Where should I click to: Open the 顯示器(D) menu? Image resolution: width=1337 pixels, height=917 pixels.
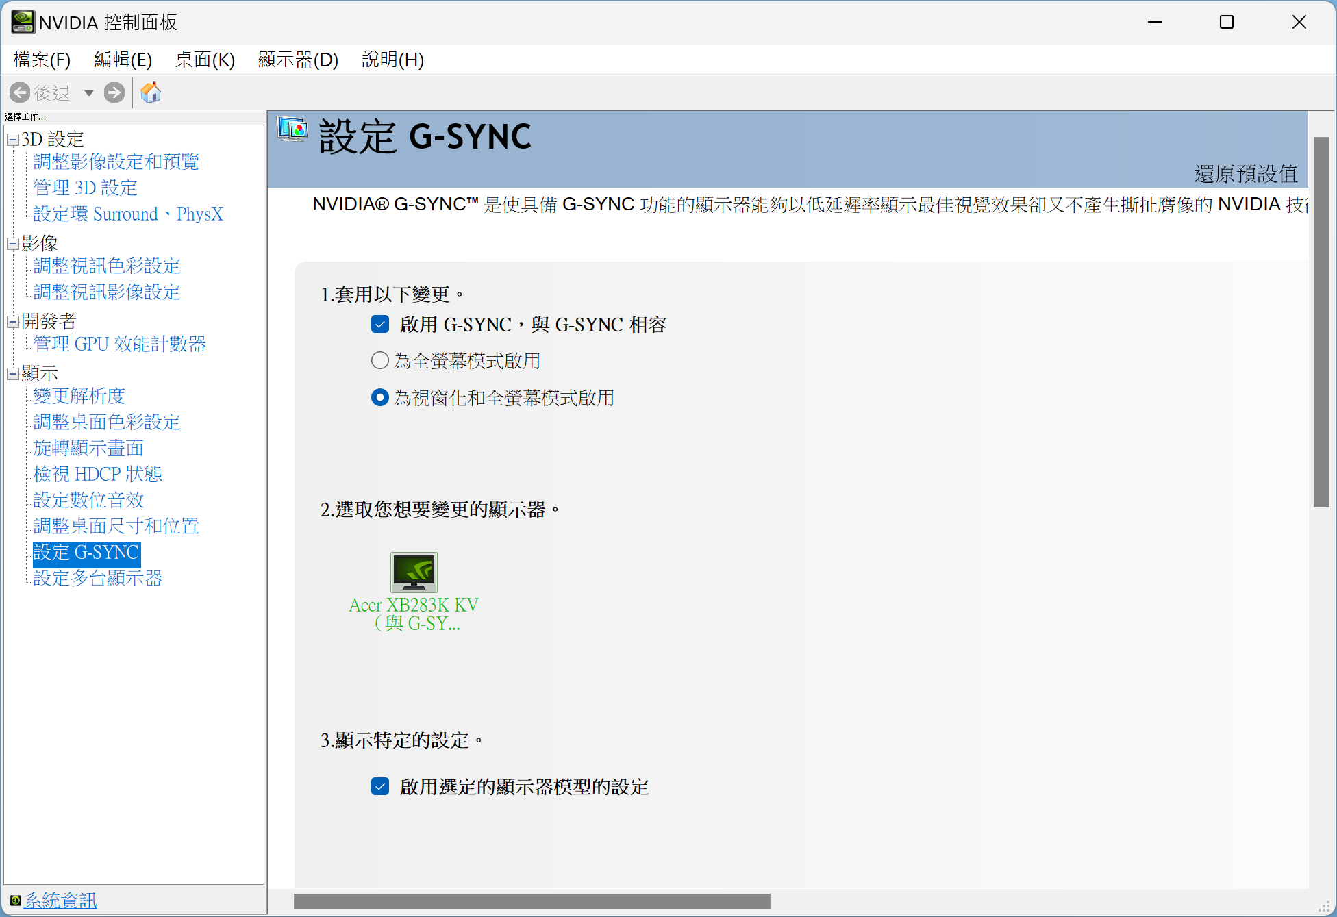[298, 60]
